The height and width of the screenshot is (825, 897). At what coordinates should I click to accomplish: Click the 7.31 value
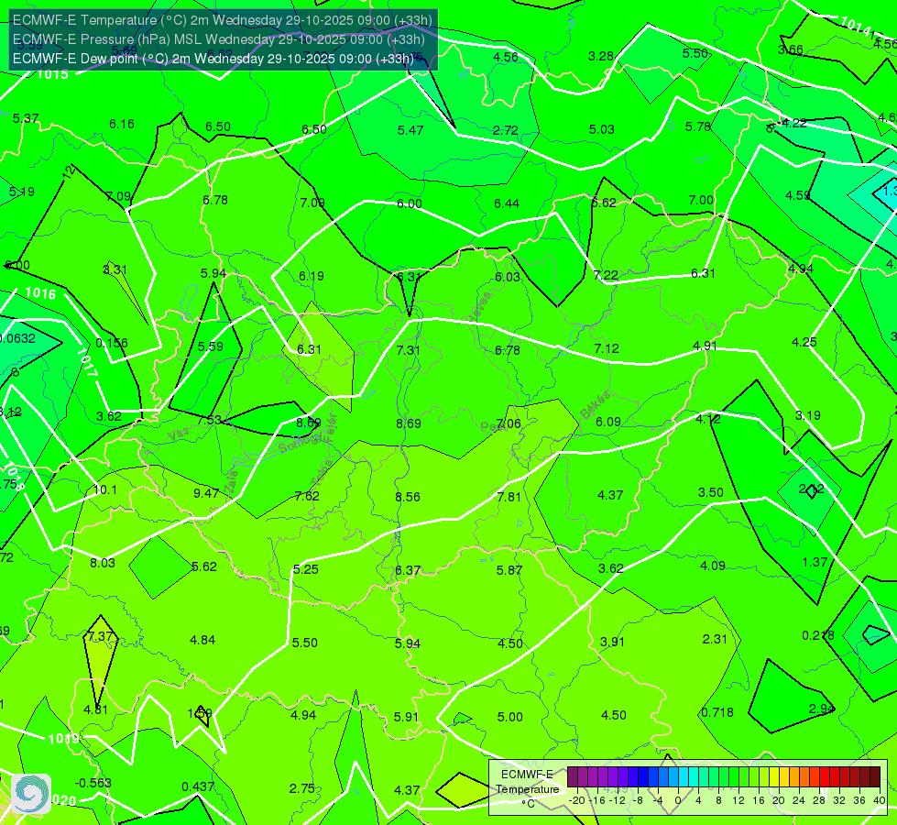(x=408, y=350)
